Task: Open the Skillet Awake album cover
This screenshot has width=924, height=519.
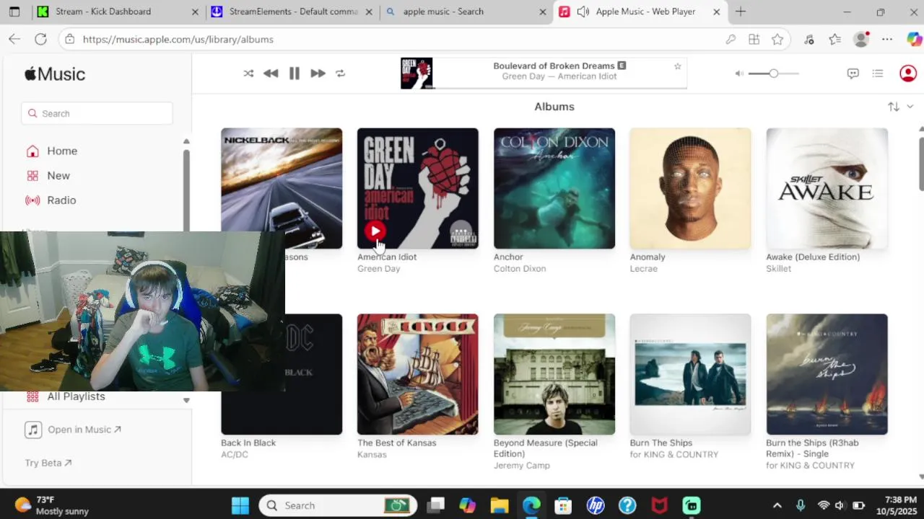Action: (x=827, y=188)
